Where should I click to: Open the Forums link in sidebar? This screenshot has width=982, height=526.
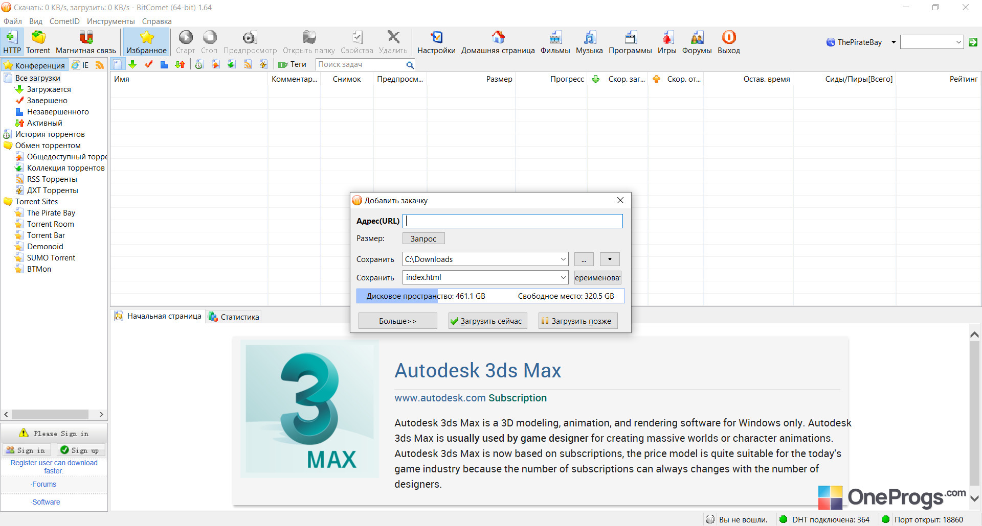click(44, 484)
